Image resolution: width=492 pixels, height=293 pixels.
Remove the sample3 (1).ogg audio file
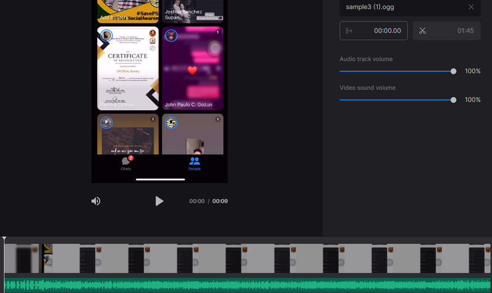pos(471,7)
